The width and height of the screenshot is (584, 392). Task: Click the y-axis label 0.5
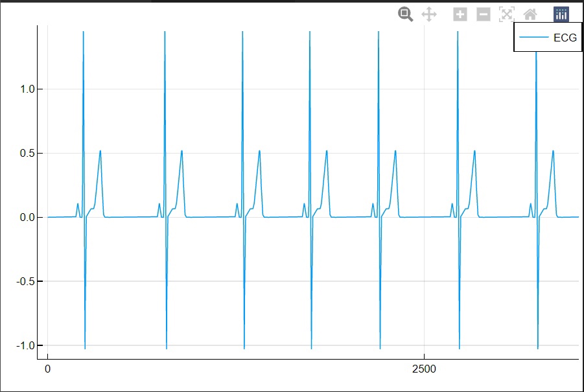point(27,153)
